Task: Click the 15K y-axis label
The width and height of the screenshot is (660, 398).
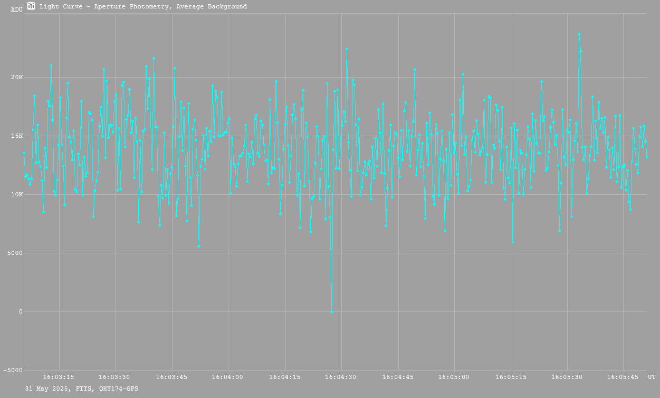Action: coord(17,136)
